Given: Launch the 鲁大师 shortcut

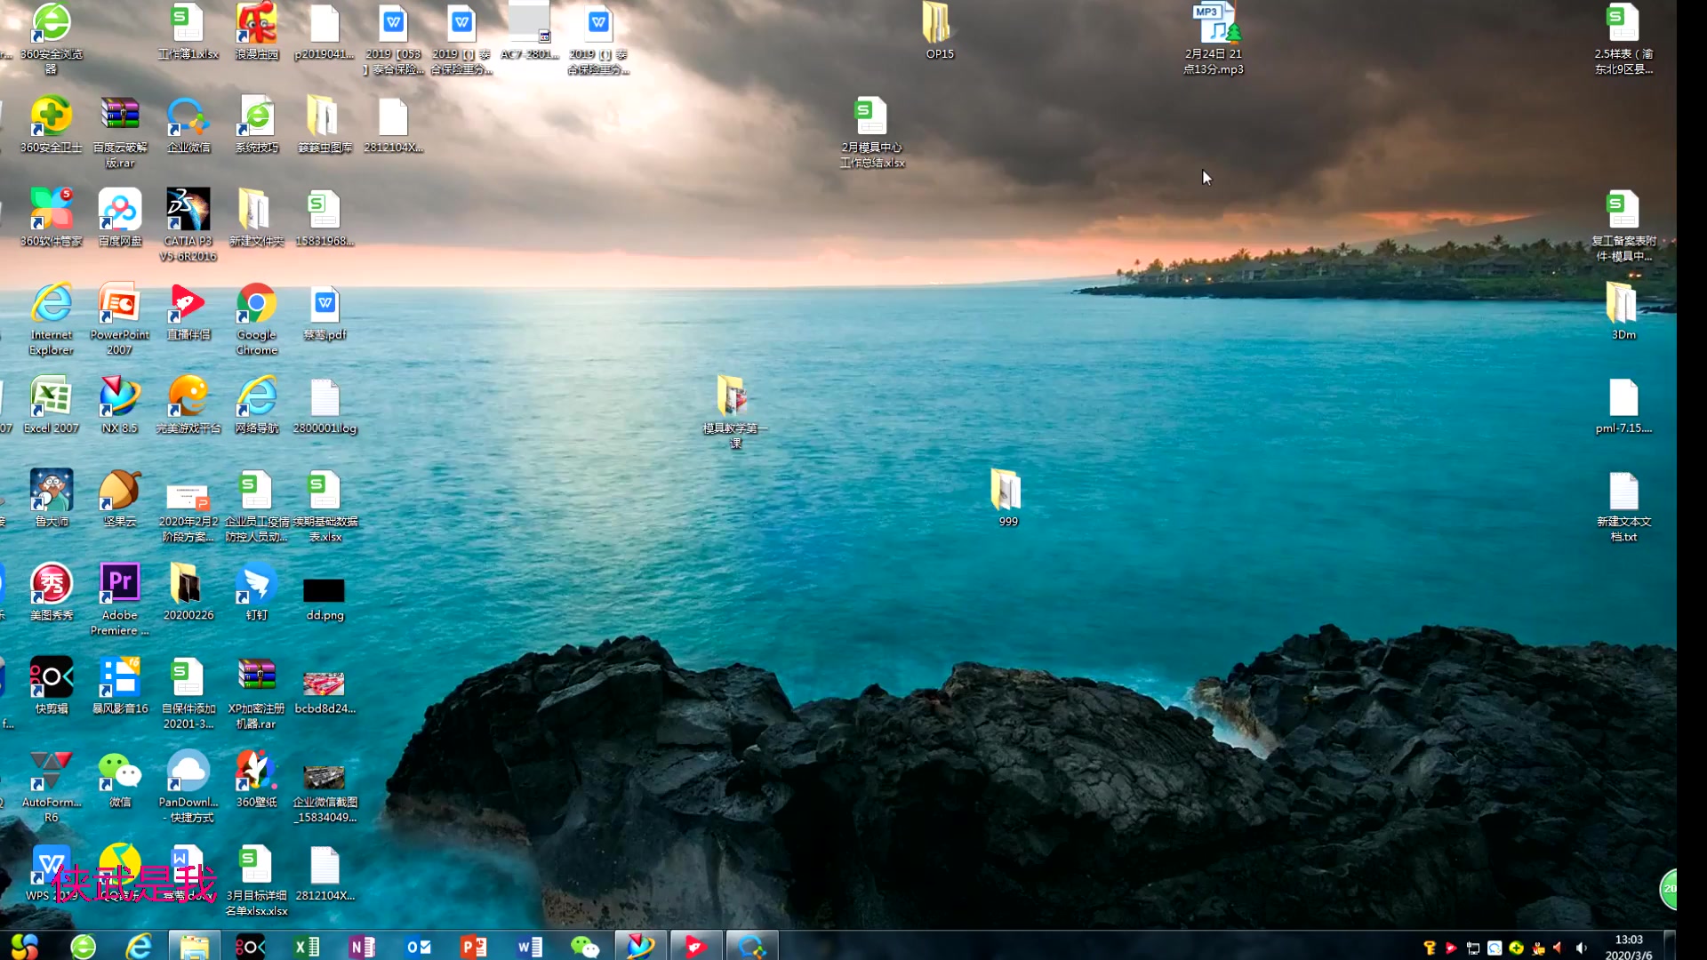Looking at the screenshot, I should coord(52,499).
